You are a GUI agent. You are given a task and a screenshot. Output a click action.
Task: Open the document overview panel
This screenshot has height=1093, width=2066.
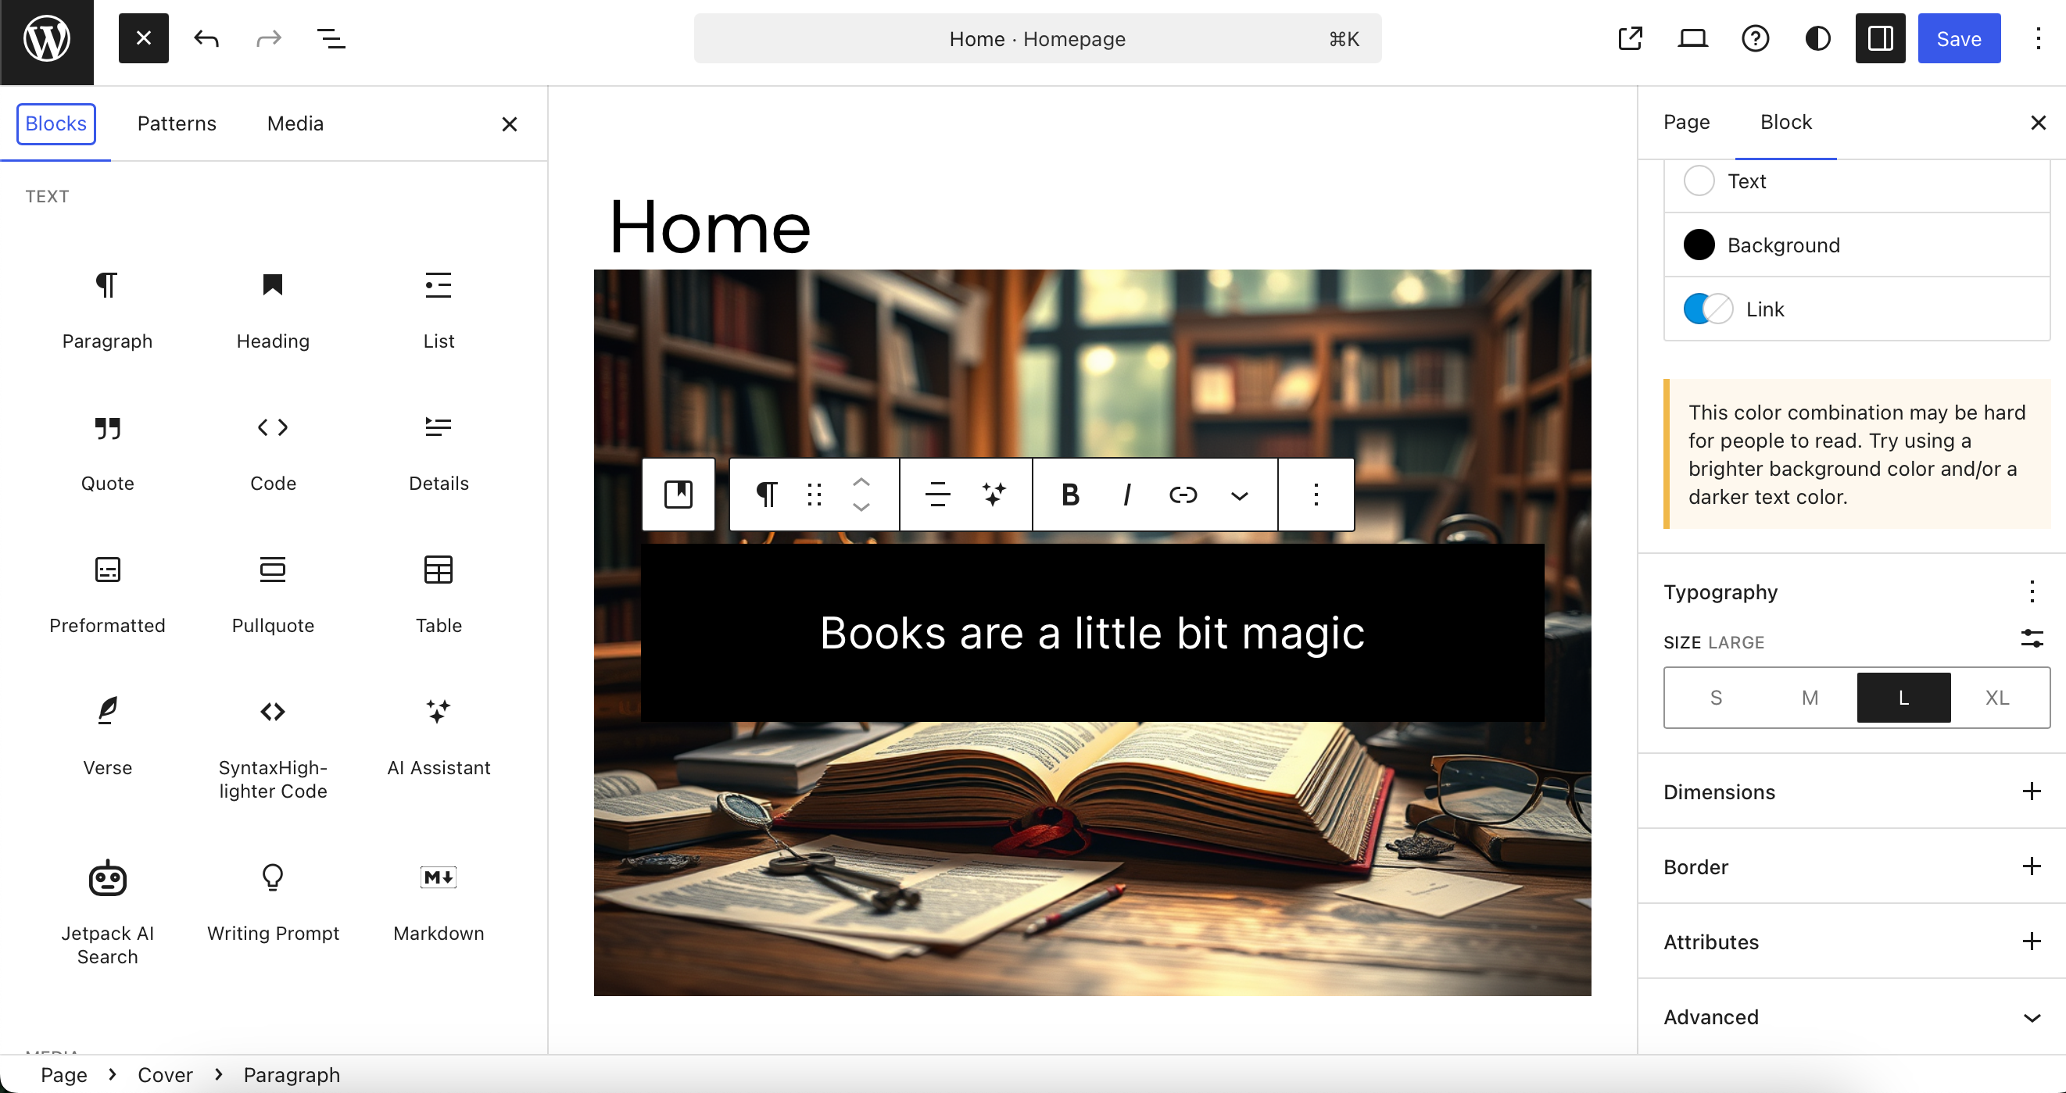332,38
